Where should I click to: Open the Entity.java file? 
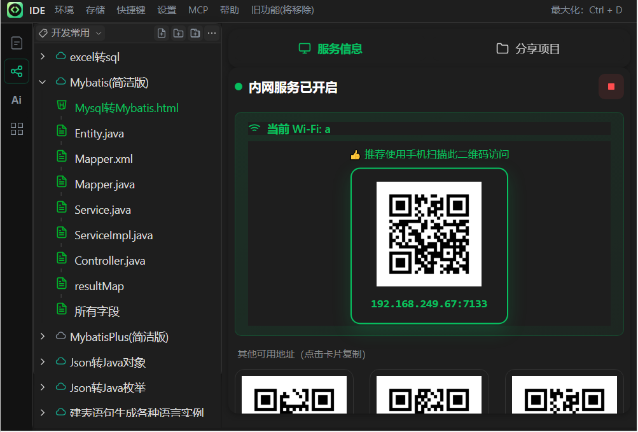click(x=99, y=134)
